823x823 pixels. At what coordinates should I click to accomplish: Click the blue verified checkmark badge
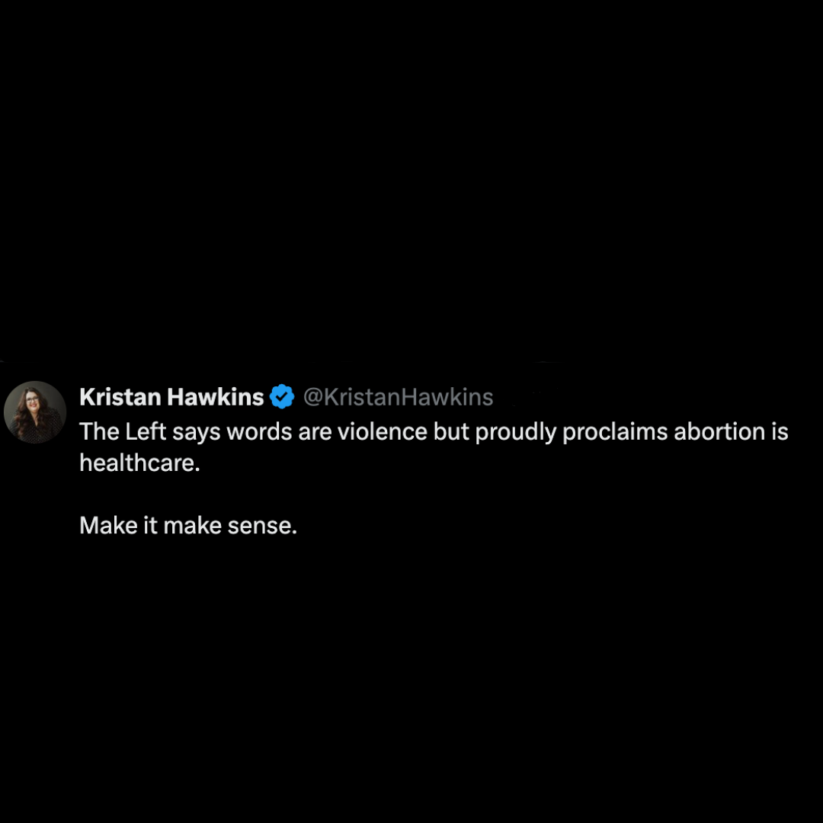click(x=283, y=397)
